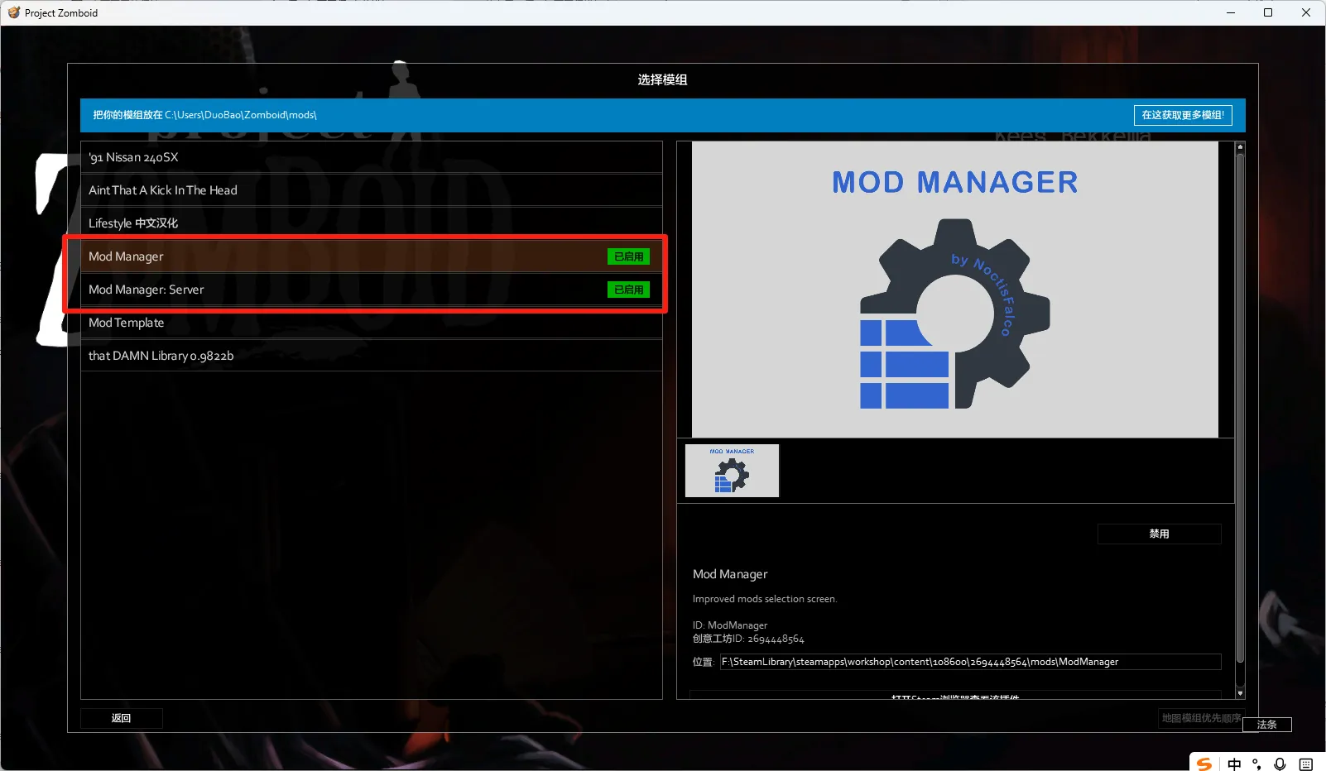Click the Project Zomboid title bar app icon
The height and width of the screenshot is (771, 1326).
click(13, 12)
